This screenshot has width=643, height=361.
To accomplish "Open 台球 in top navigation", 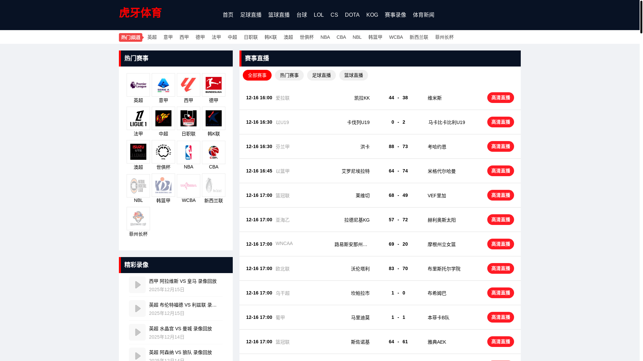I will [x=302, y=15].
